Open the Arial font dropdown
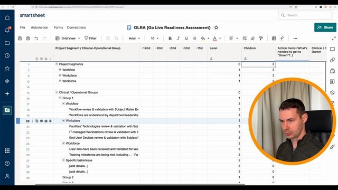The width and height of the screenshot is (338, 190). tap(134, 39)
